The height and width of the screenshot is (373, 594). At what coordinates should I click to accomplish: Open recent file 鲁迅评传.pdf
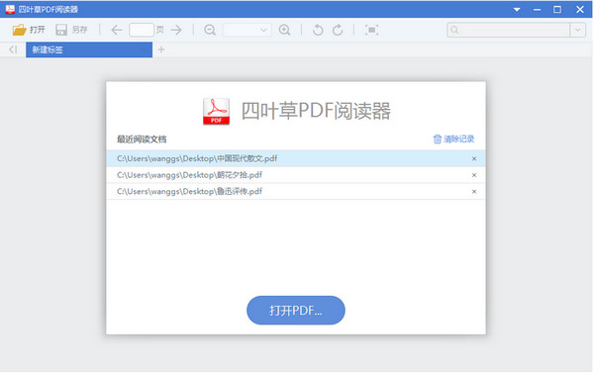(296, 191)
